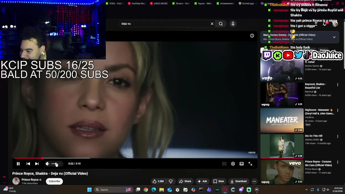Open weather widget 29°F Cloudy
Image resolution: width=345 pixels, height=194 pixels.
tap(9, 190)
